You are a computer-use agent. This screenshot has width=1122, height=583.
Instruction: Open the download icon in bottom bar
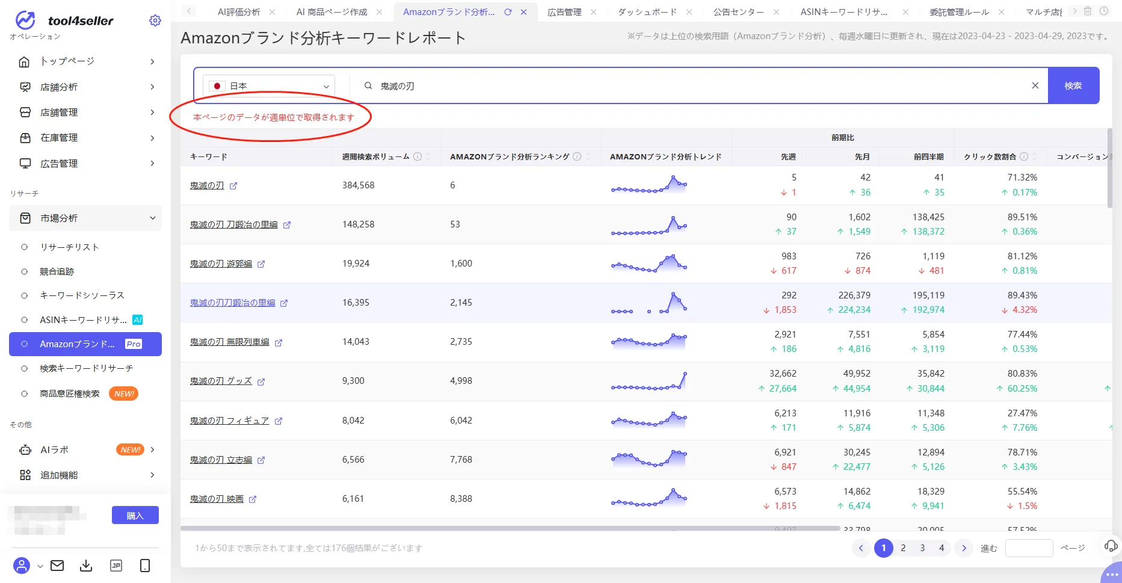tap(86, 566)
